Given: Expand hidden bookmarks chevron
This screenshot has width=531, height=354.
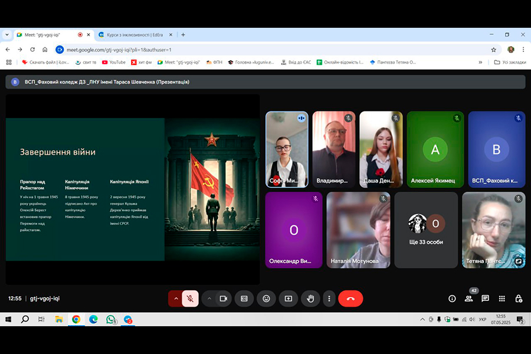Looking at the screenshot, I should pyautogui.click(x=480, y=63).
